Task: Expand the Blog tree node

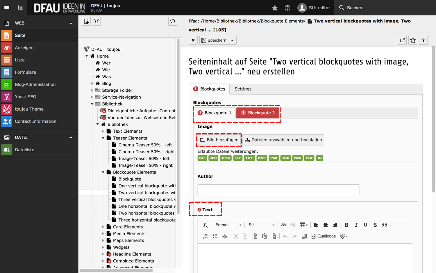Action: point(92,84)
